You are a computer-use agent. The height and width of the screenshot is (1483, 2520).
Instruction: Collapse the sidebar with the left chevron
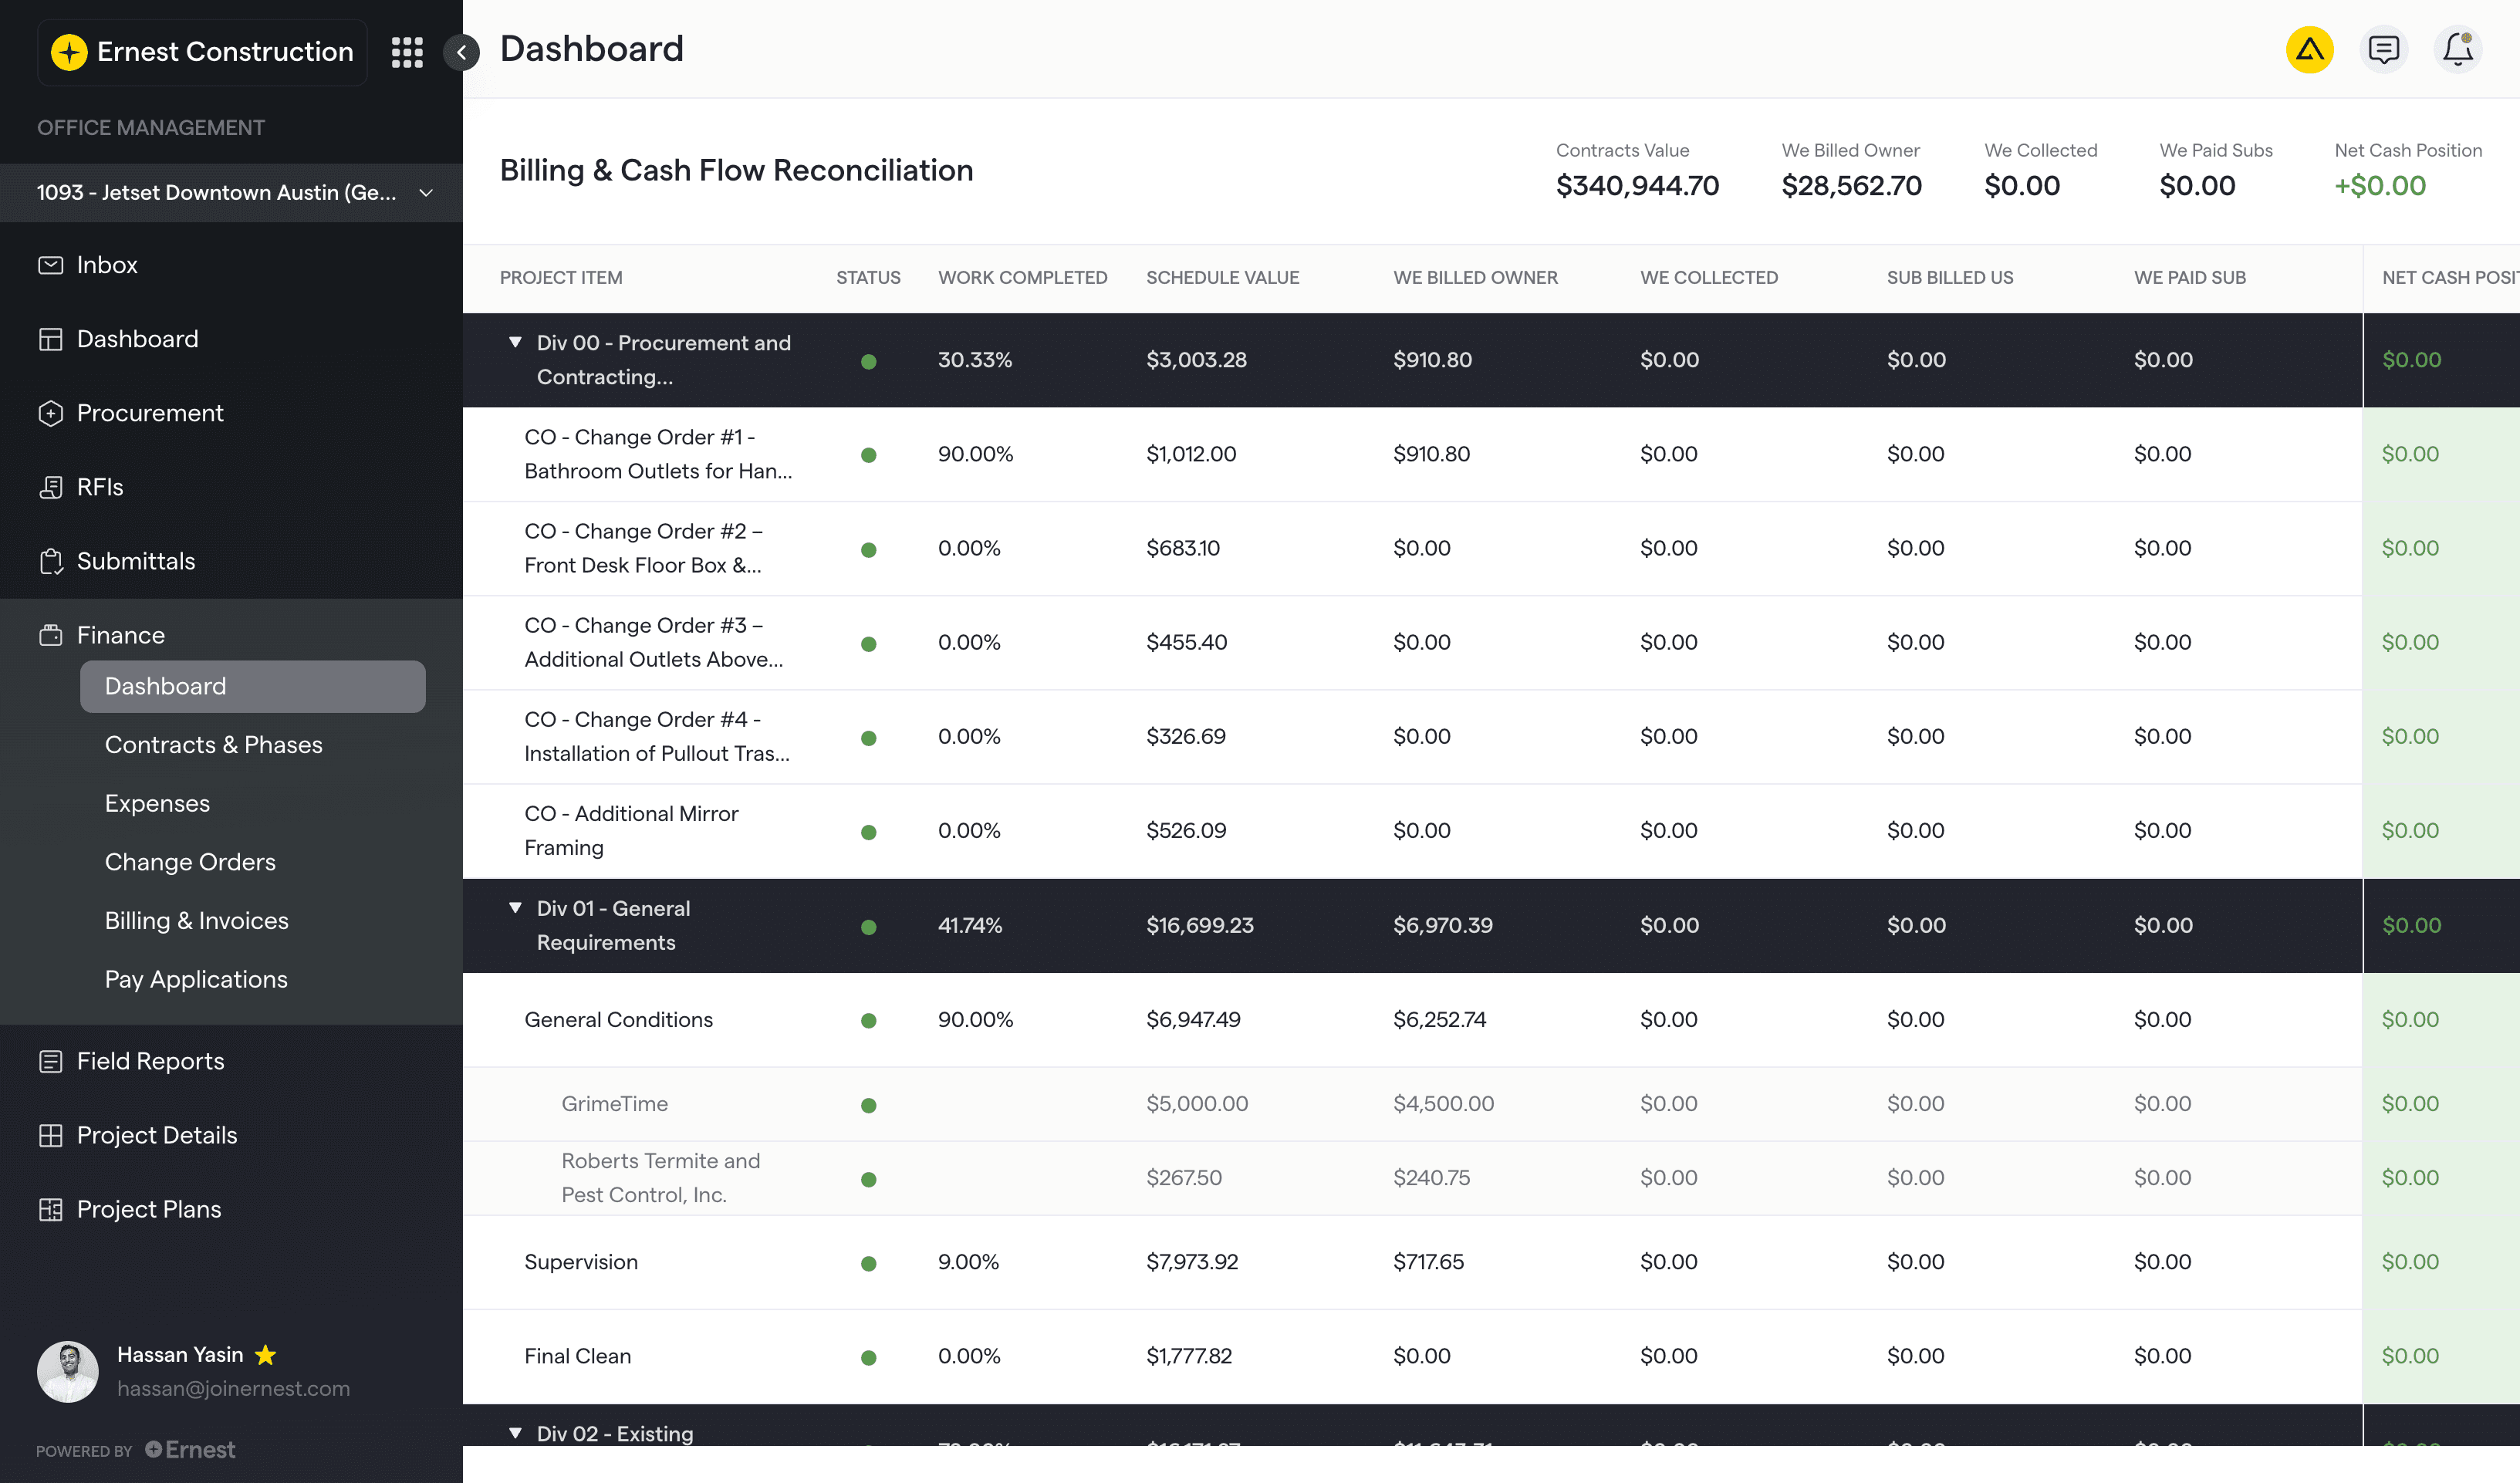point(461,52)
